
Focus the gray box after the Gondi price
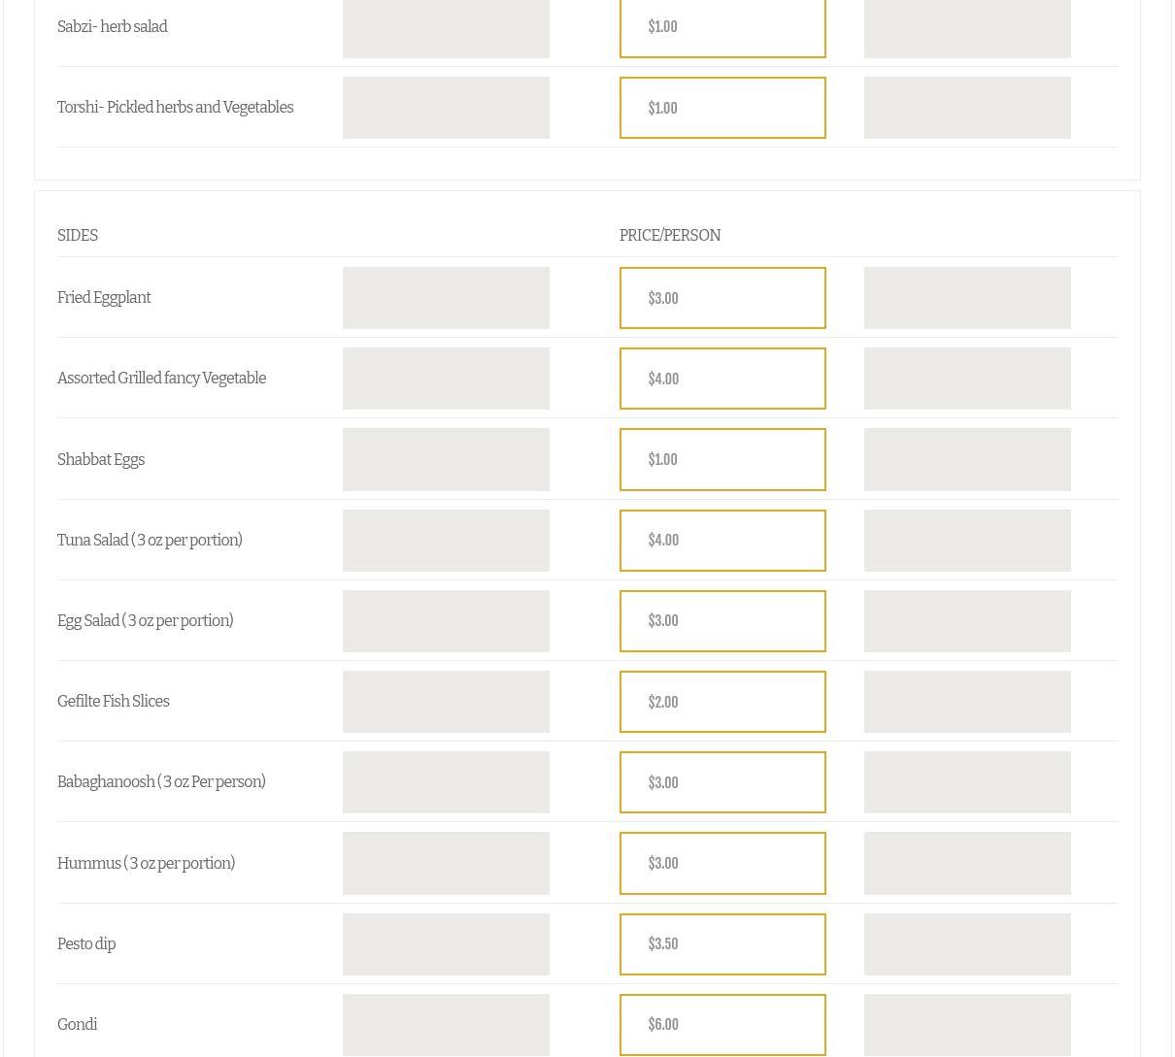click(967, 1024)
